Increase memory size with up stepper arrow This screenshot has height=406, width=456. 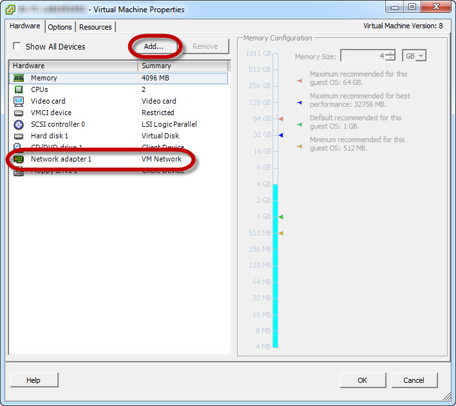390,53
